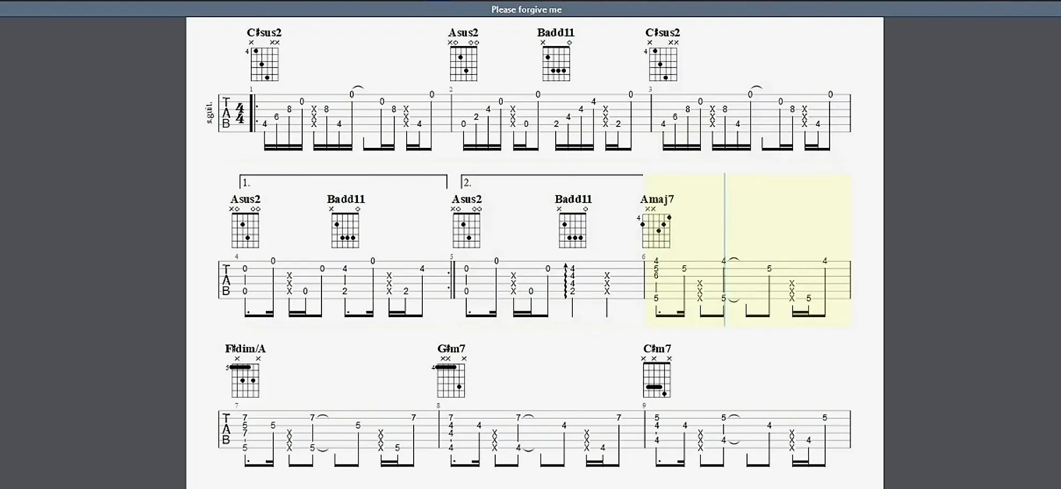This screenshot has width=1061, height=489.
Task: Click the second ending bracket labeled 2.
Action: coord(552,176)
